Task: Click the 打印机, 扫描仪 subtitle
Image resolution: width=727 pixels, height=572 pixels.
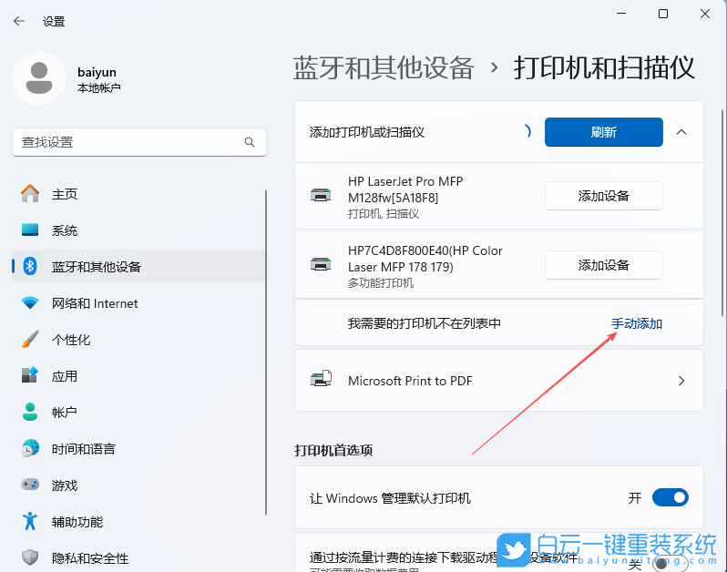Action: coord(384,214)
